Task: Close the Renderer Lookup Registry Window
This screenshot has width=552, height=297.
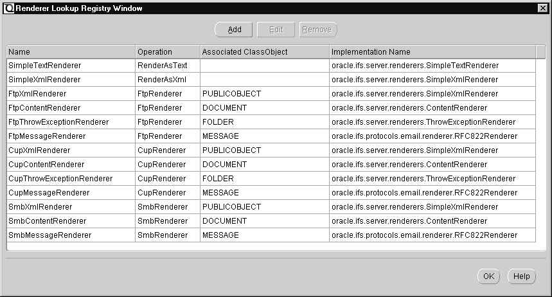Action: click(543, 8)
